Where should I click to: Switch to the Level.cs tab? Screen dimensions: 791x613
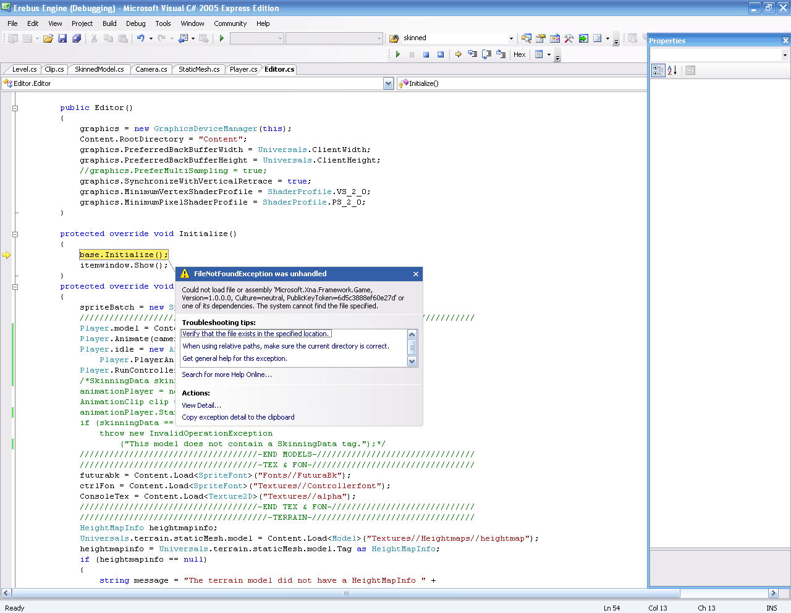(24, 69)
